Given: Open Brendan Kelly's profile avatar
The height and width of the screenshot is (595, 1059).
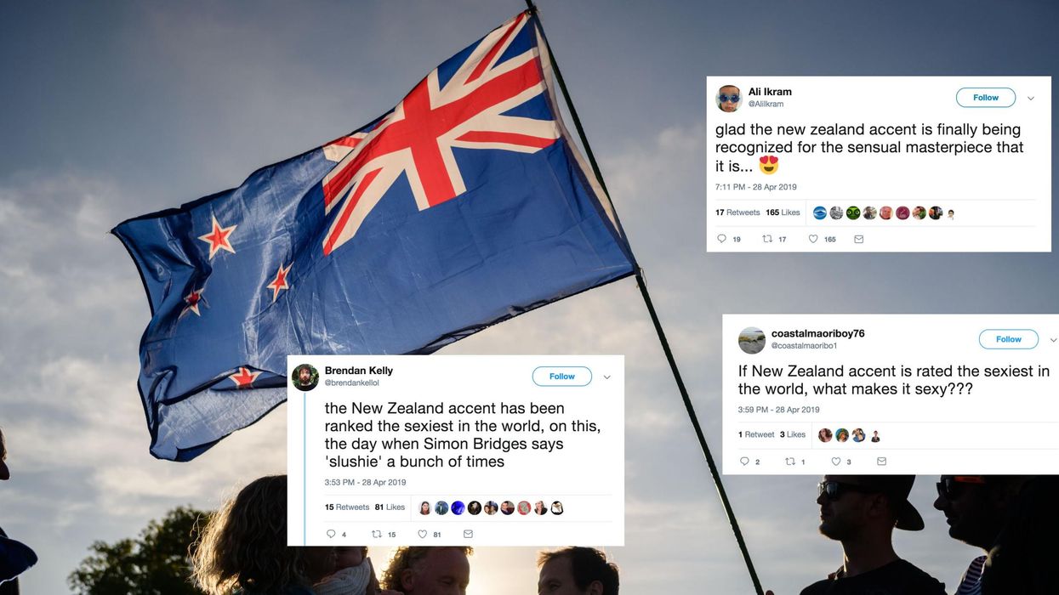Looking at the screenshot, I should pos(305,377).
